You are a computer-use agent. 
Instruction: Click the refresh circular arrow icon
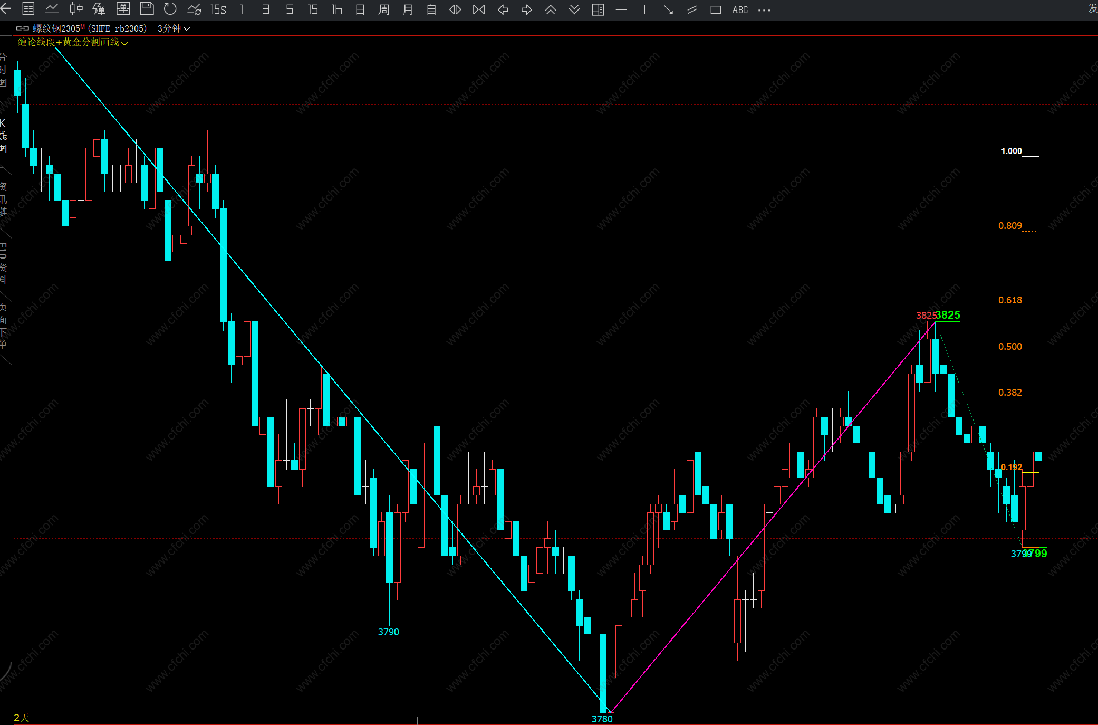pos(170,9)
